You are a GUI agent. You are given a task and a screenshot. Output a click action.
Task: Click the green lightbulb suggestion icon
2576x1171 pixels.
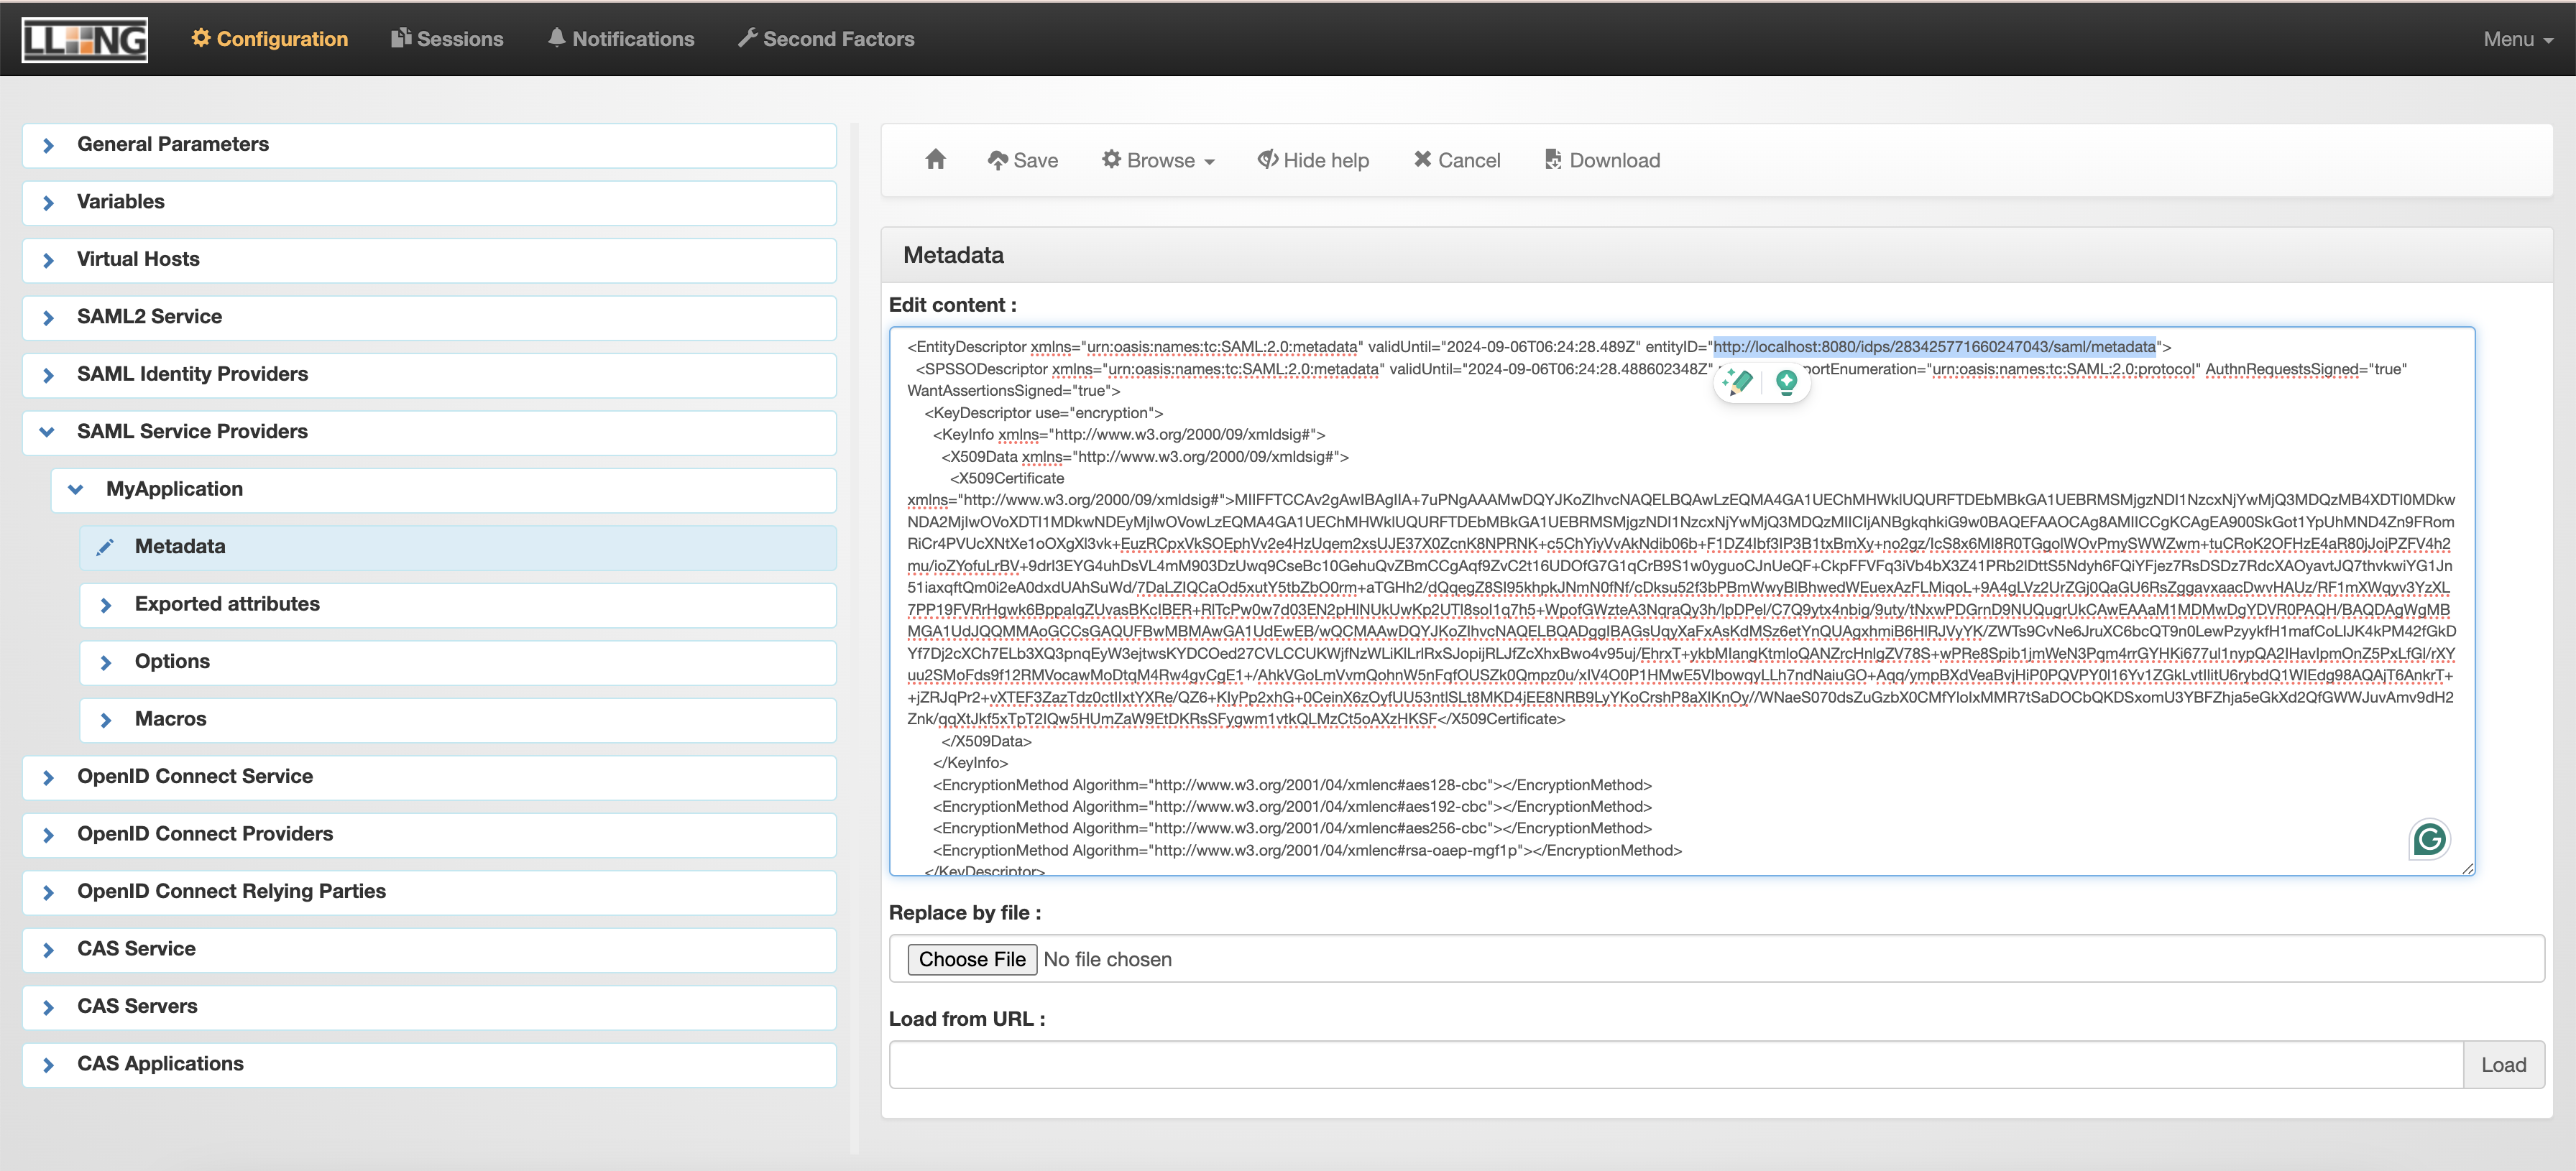pos(1786,381)
